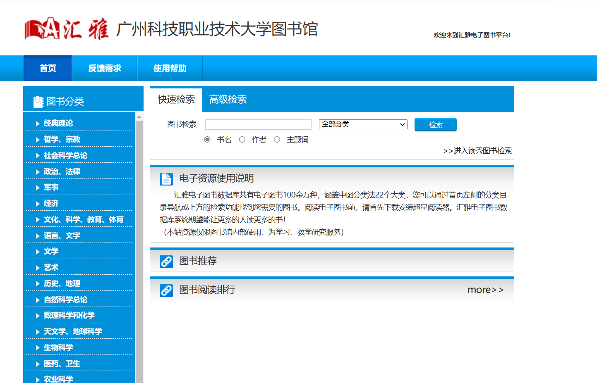597x383 pixels.
Task: Click the arrow icon beside 军事
Action: 38,188
